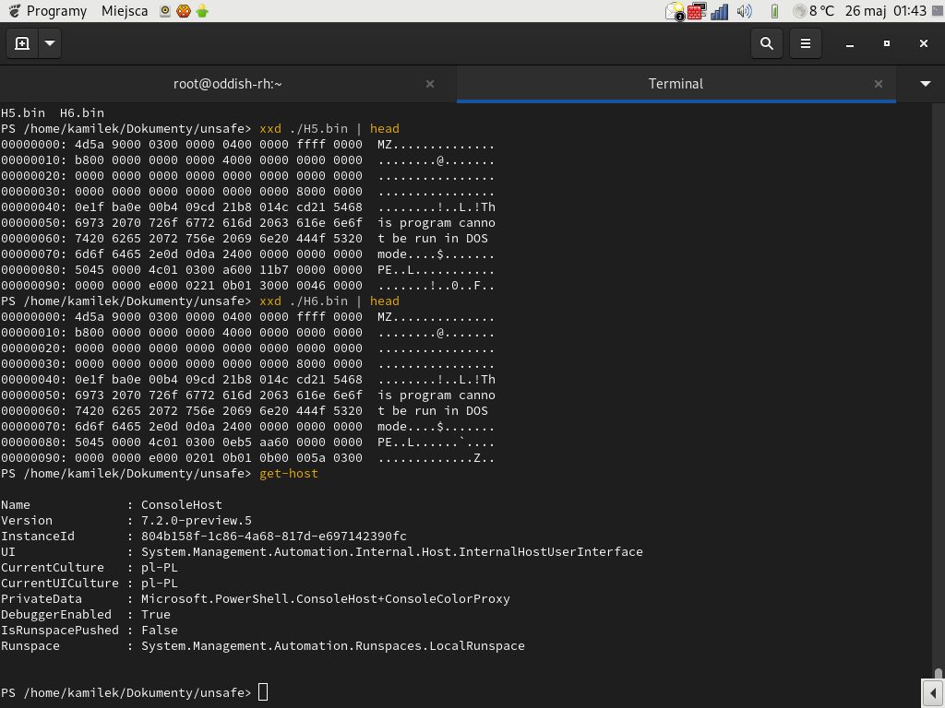The width and height of the screenshot is (945, 708).
Task: Switch to the root@oddish-rh:~ tab
Action: pos(227,84)
